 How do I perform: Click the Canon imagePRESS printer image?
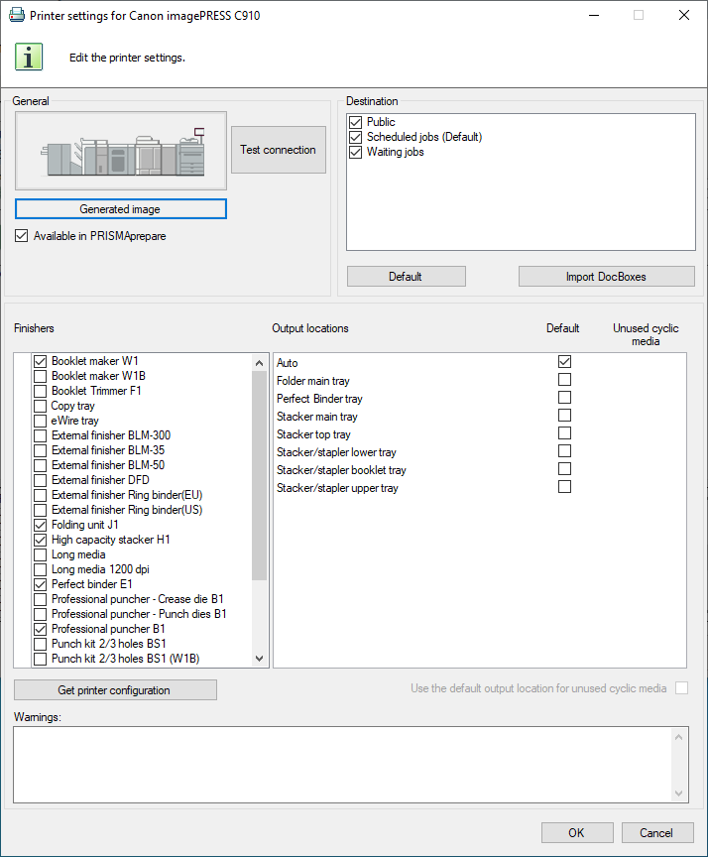tap(121, 151)
